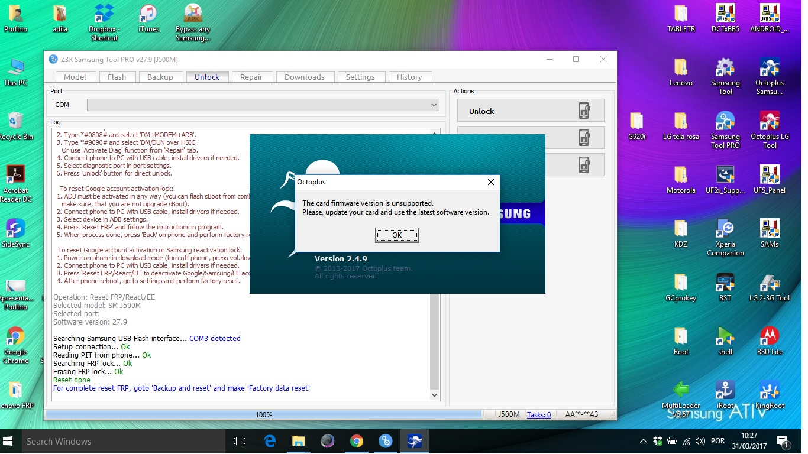Launch SAMs desktop icon
Screen dimensions: 808x454
pos(770,234)
